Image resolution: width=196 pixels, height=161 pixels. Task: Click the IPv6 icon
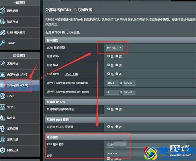point(3,96)
